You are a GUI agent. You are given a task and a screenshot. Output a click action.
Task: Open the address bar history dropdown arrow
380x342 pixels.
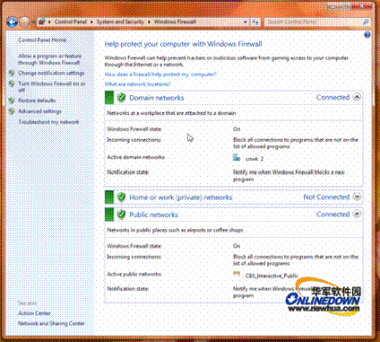tap(246, 22)
